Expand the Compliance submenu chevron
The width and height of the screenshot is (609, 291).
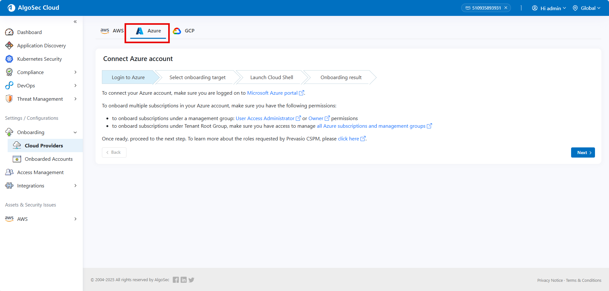click(75, 72)
